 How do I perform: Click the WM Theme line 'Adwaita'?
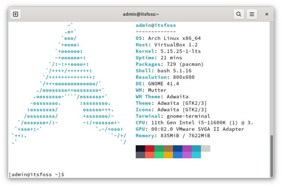(x=162, y=97)
